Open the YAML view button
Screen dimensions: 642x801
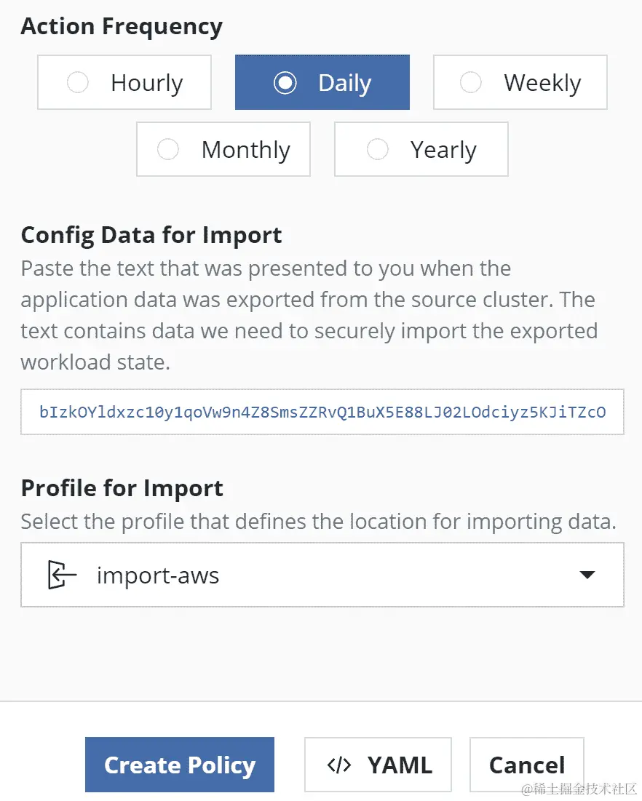378,765
